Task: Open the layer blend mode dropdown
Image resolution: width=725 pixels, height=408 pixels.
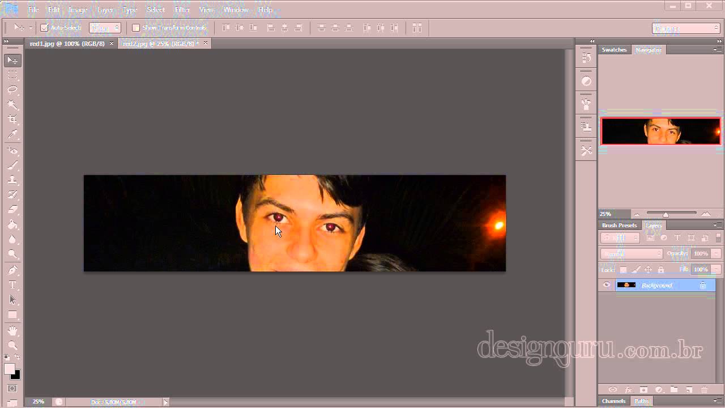Action: (x=632, y=254)
